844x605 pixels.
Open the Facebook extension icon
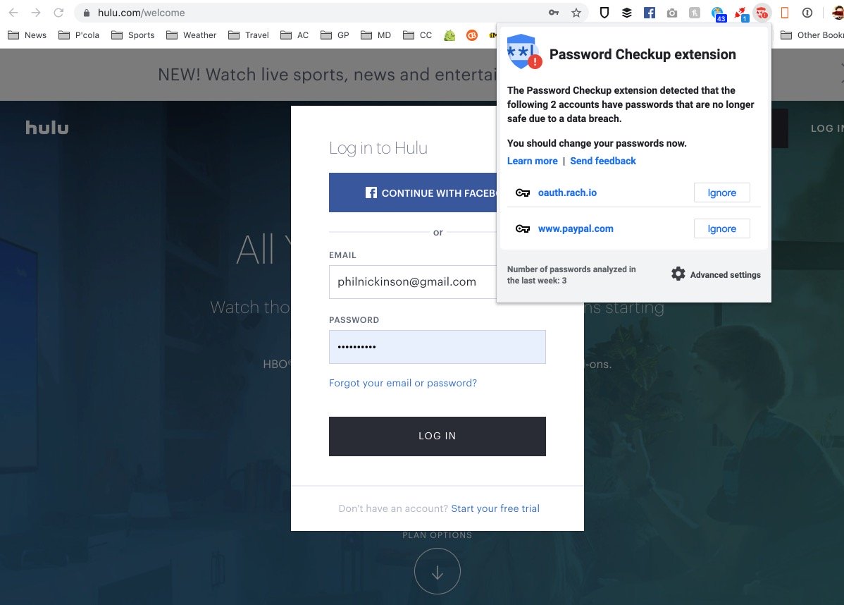coord(649,13)
